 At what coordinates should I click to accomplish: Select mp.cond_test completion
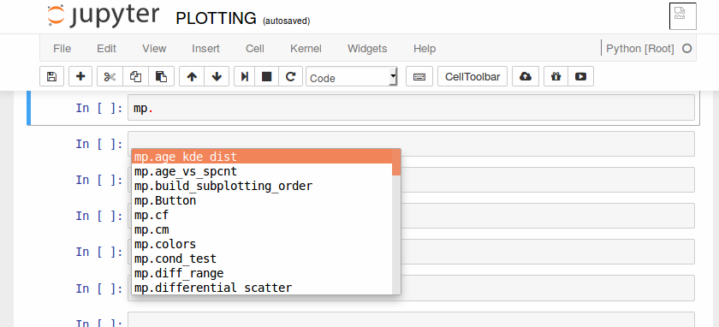(262, 259)
